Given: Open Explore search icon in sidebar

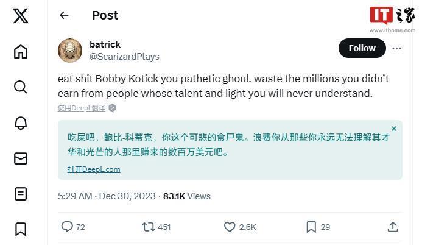Looking at the screenshot, I should click(x=21, y=87).
